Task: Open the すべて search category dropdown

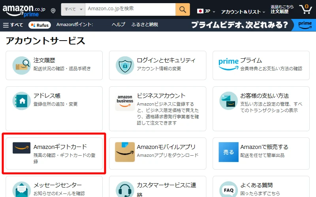Action: (x=73, y=9)
